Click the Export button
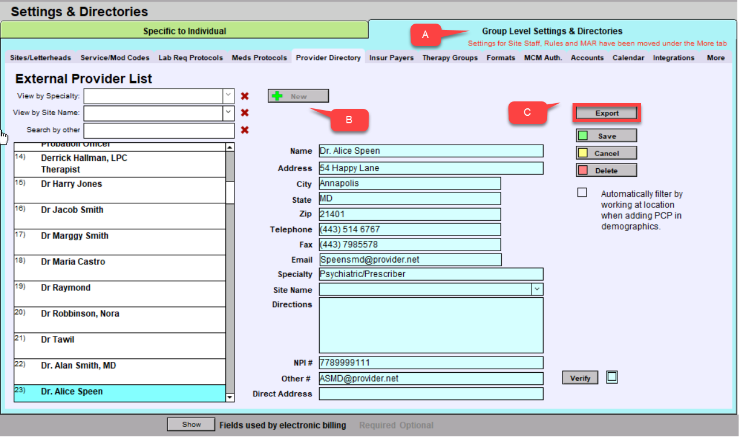The image size is (739, 439). tap(607, 113)
